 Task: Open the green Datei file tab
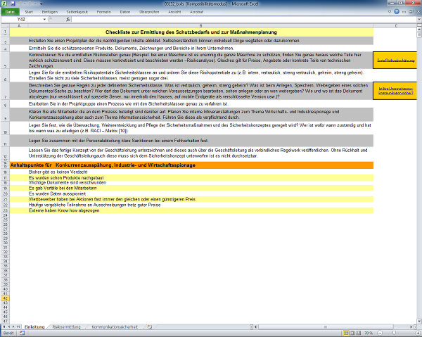pos(11,12)
